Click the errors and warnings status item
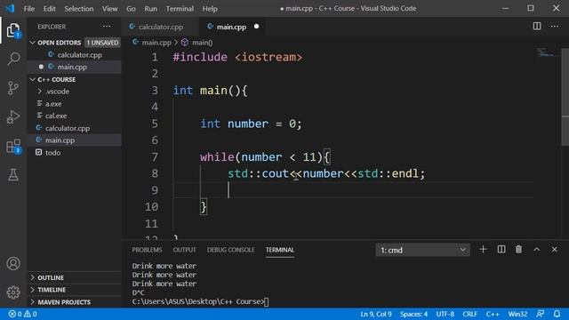 (22, 314)
